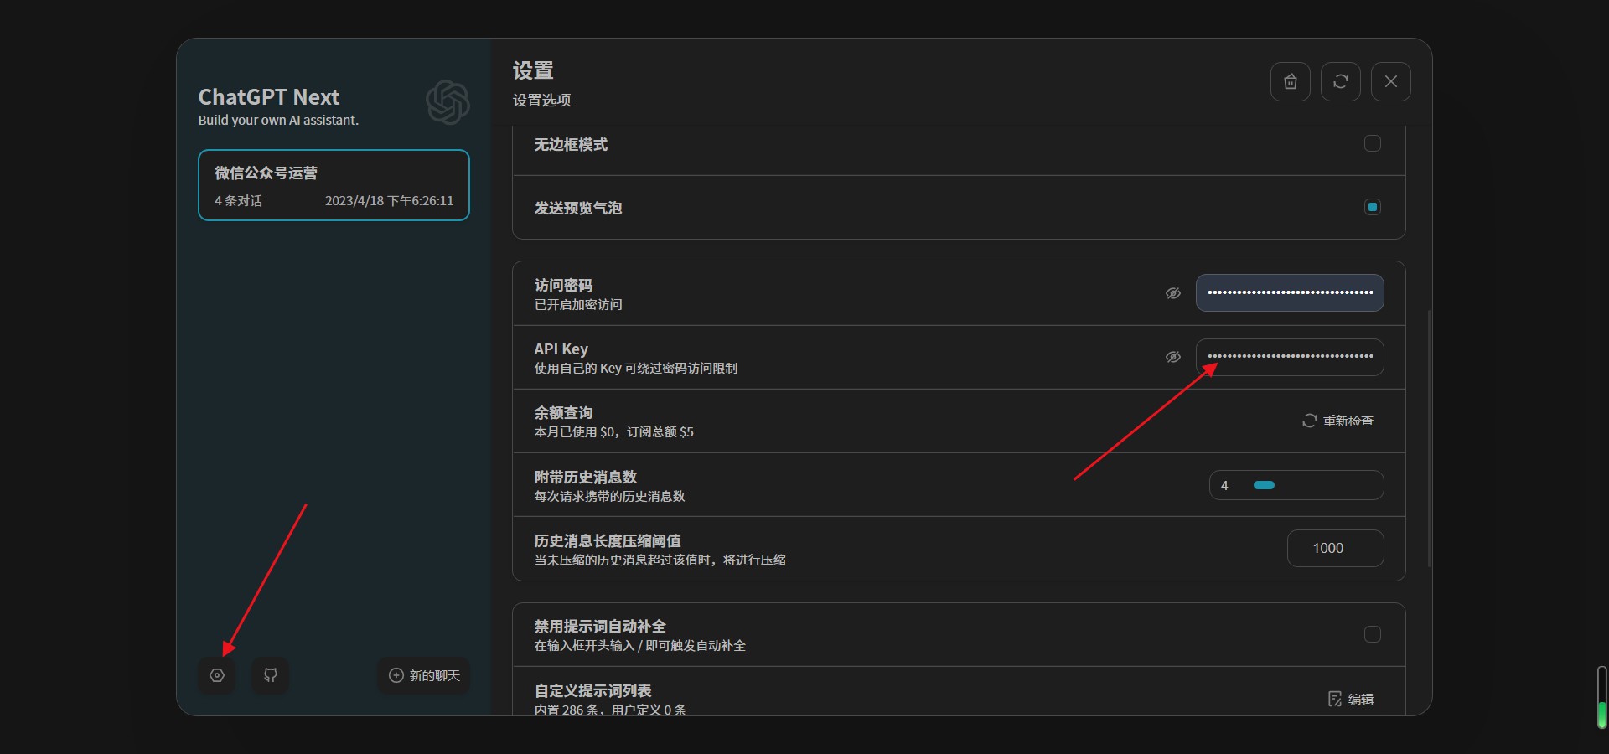The width and height of the screenshot is (1609, 754).
Task: Edit the custom prompt list
Action: coord(1351,699)
